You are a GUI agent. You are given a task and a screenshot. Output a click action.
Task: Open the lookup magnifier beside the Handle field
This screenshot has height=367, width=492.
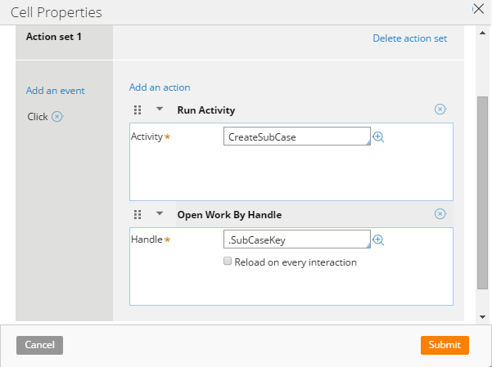(x=378, y=240)
